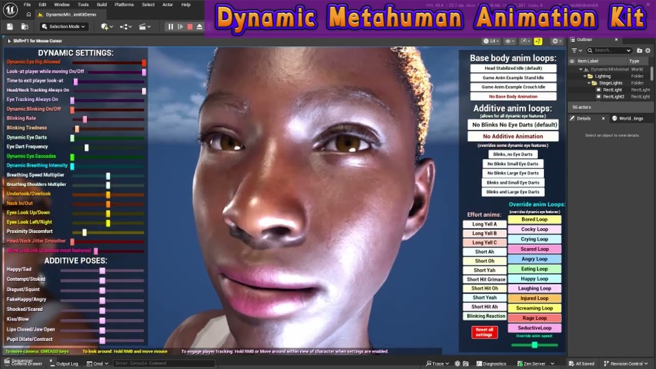Toggle Dynamic Blinking On/Off
The width and height of the screenshot is (656, 369).
[72, 110]
